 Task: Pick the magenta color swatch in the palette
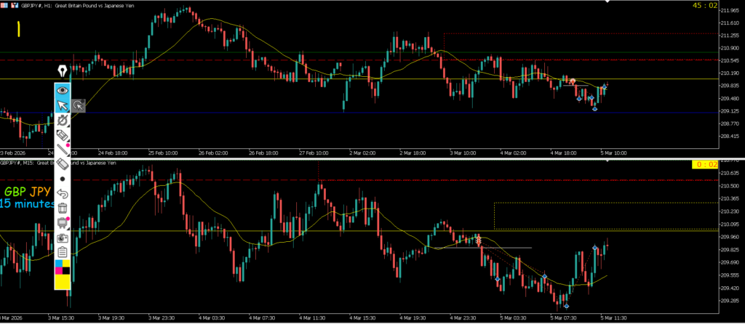(x=58, y=272)
